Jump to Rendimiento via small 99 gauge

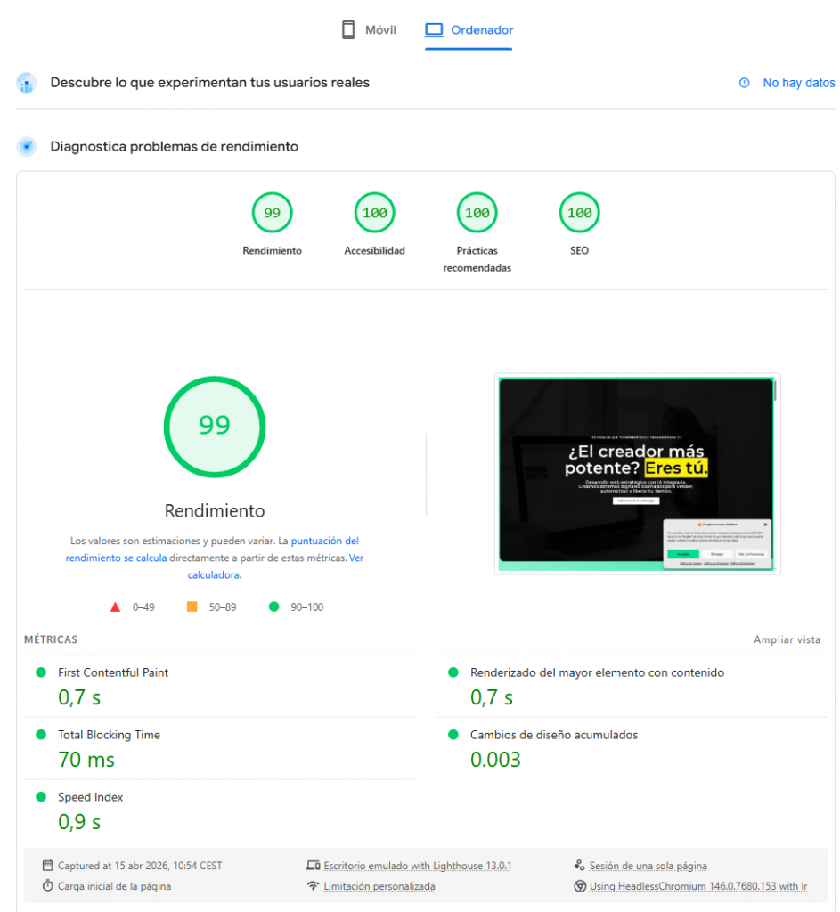point(272,214)
